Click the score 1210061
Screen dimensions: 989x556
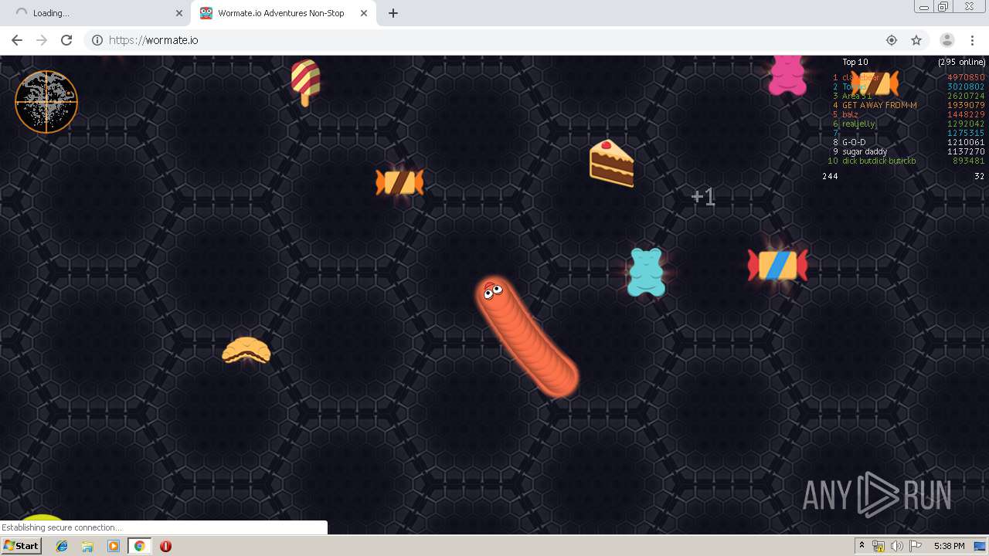966,142
